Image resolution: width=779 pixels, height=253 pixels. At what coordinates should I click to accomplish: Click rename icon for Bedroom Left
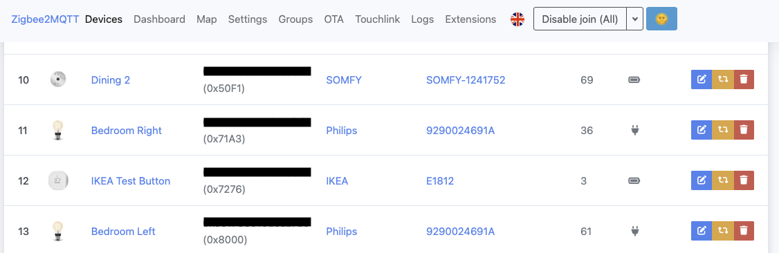pos(702,231)
